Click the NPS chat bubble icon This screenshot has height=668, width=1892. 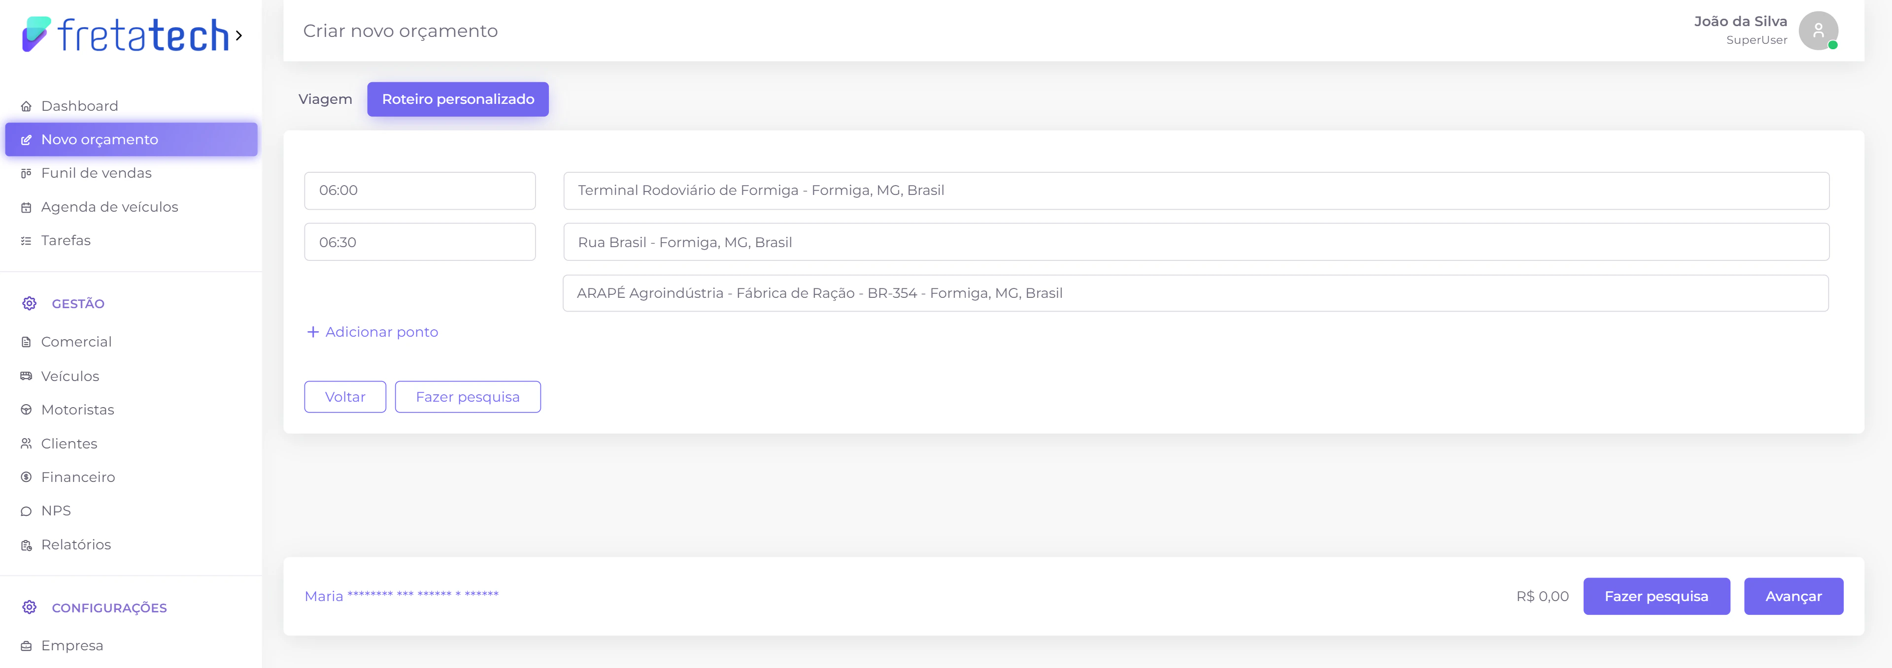coord(27,511)
